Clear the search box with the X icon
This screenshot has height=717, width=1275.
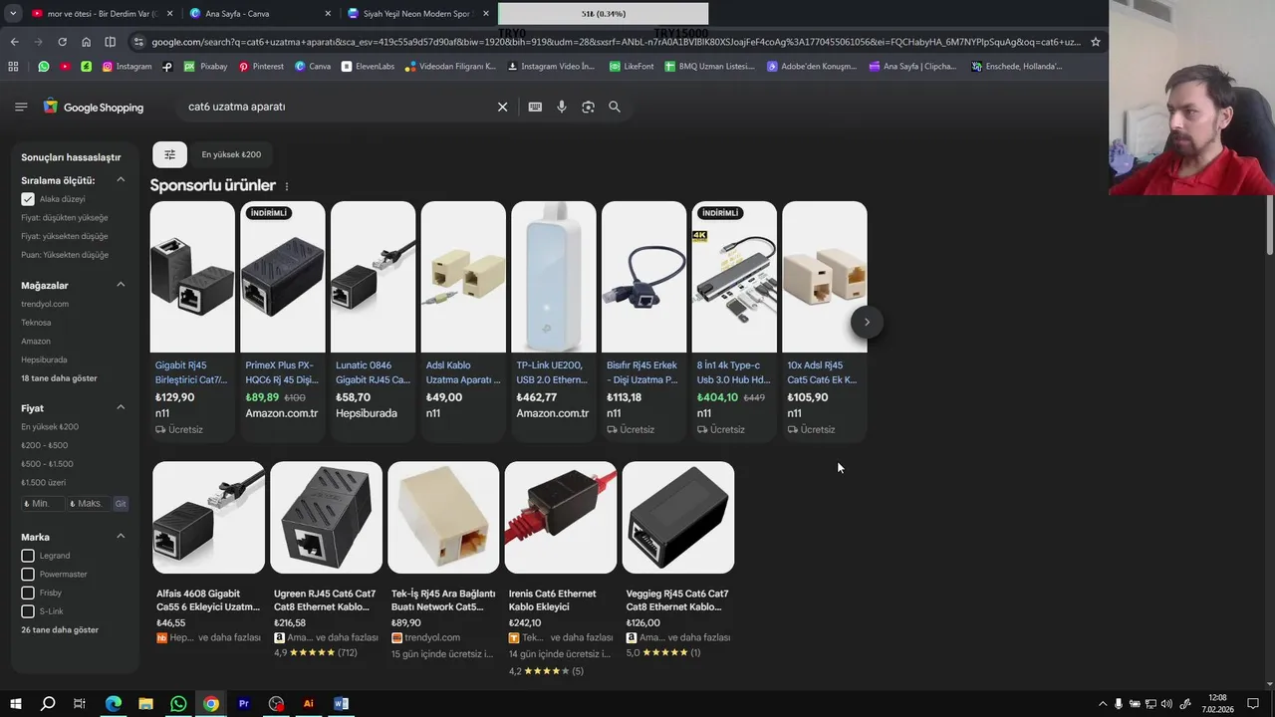tap(502, 107)
